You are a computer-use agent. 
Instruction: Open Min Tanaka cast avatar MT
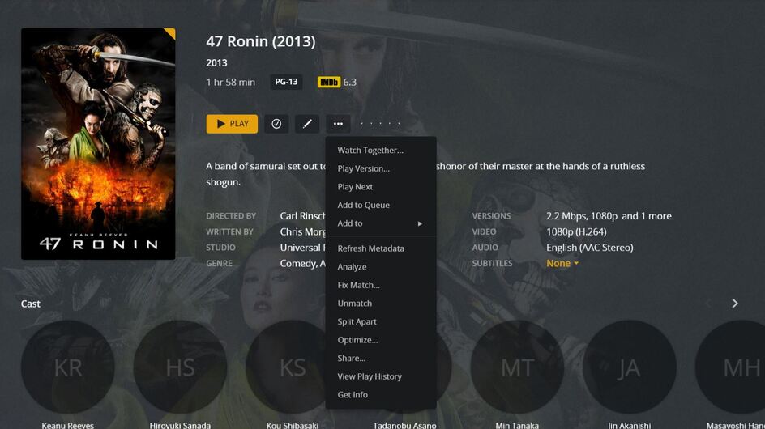[517, 367]
